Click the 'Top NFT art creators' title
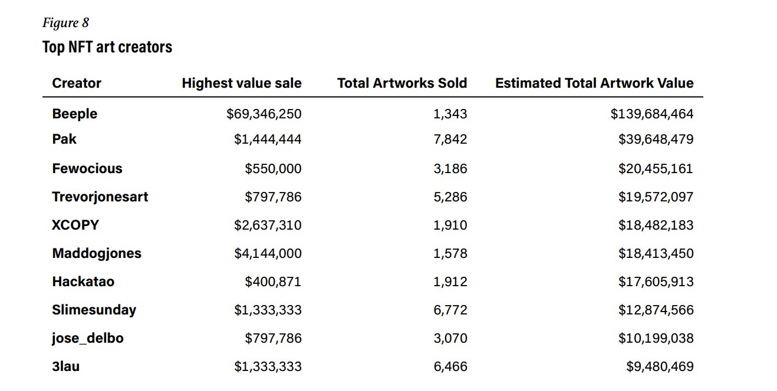This screenshot has height=391, width=777. [x=107, y=47]
